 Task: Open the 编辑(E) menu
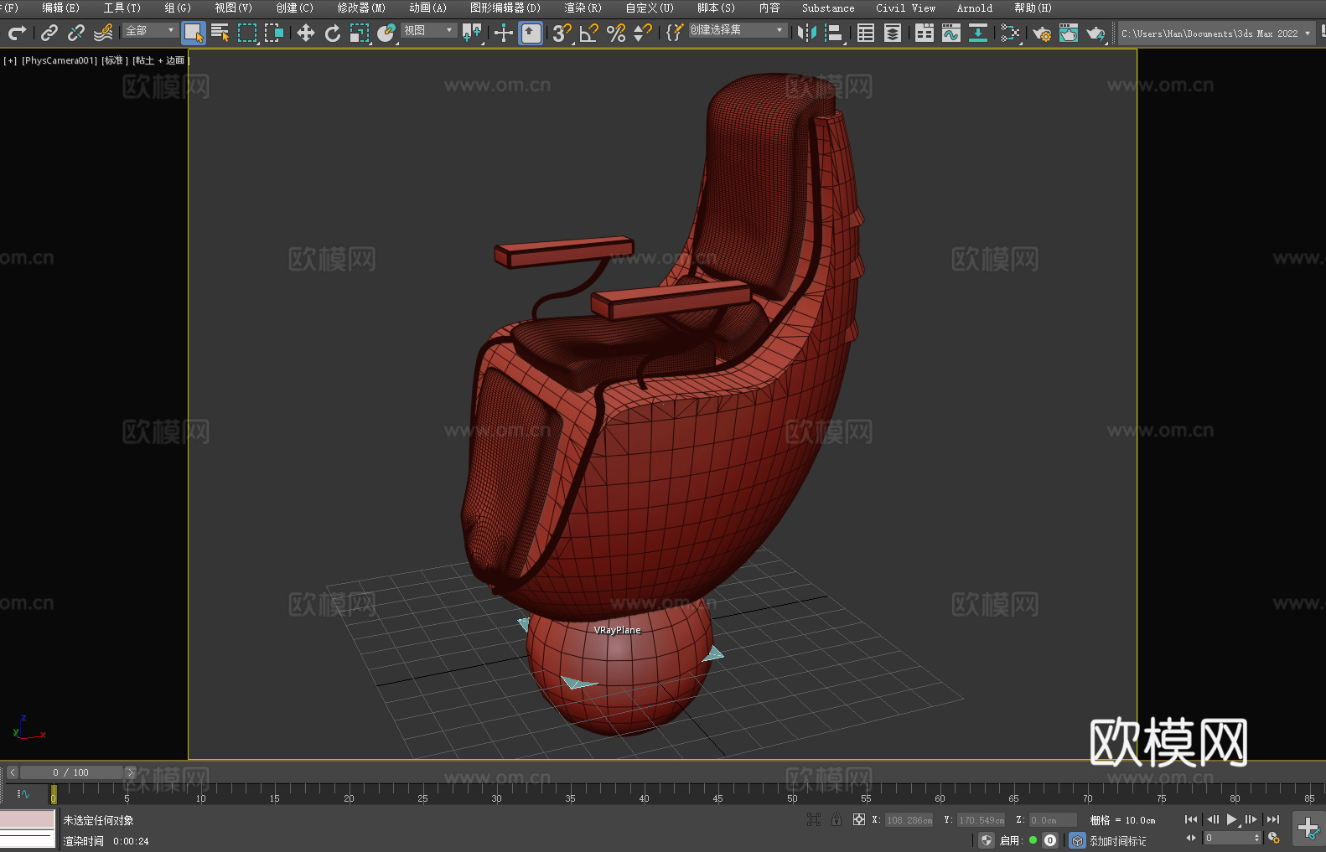[x=60, y=8]
